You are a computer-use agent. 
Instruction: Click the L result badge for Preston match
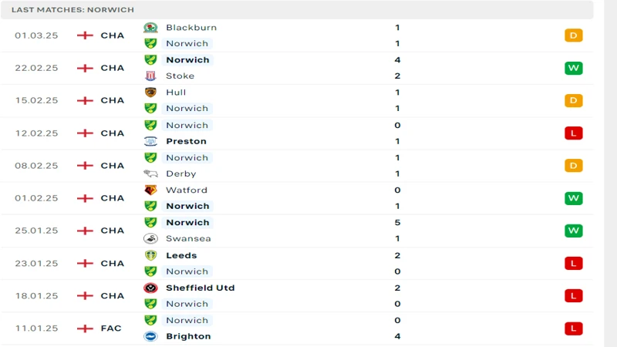tap(573, 133)
